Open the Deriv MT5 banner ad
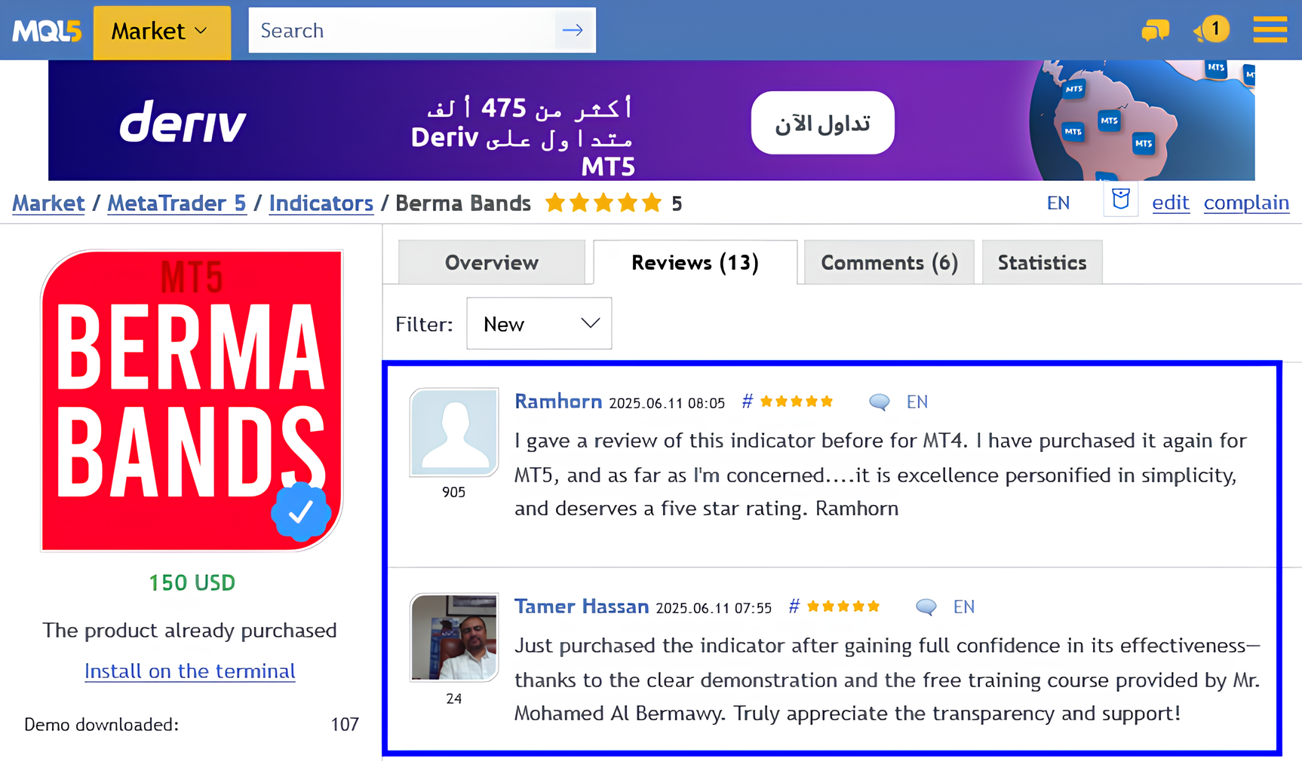Screen dimensions: 1302x761 pos(651,121)
